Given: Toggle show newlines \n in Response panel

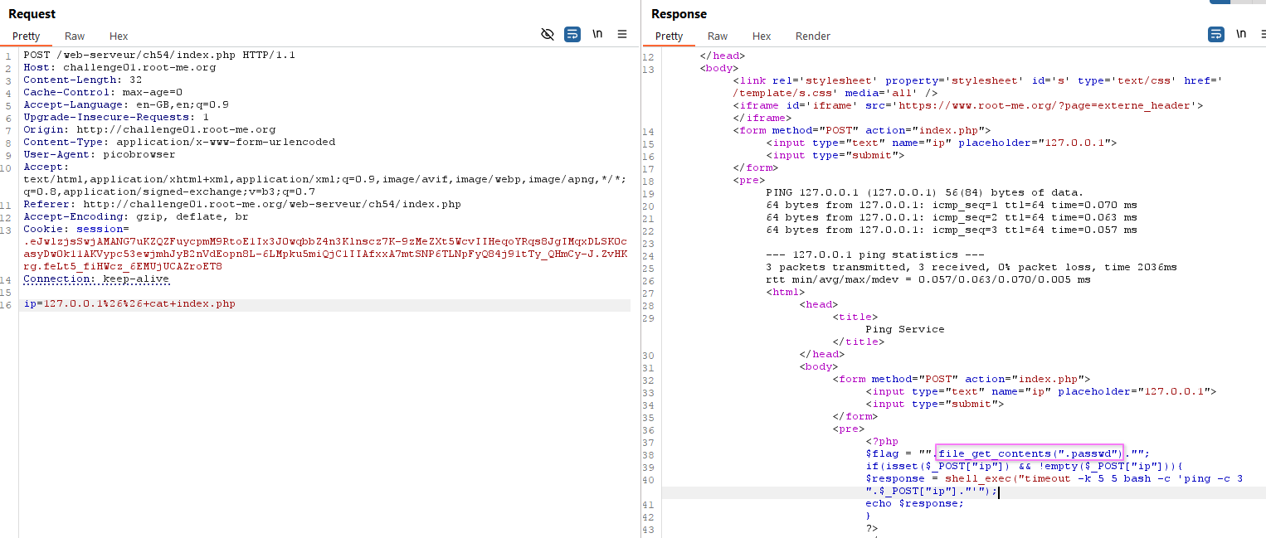Looking at the screenshot, I should click(1241, 34).
